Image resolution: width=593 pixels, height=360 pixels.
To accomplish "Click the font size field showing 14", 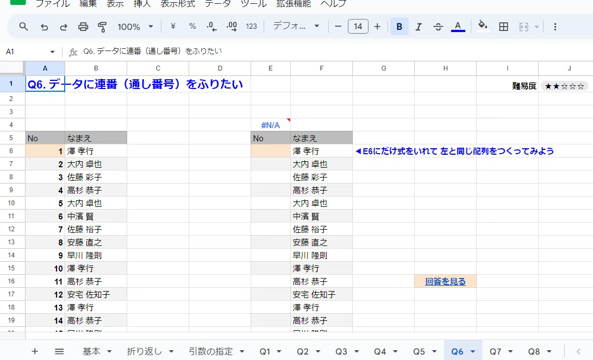I will point(358,27).
